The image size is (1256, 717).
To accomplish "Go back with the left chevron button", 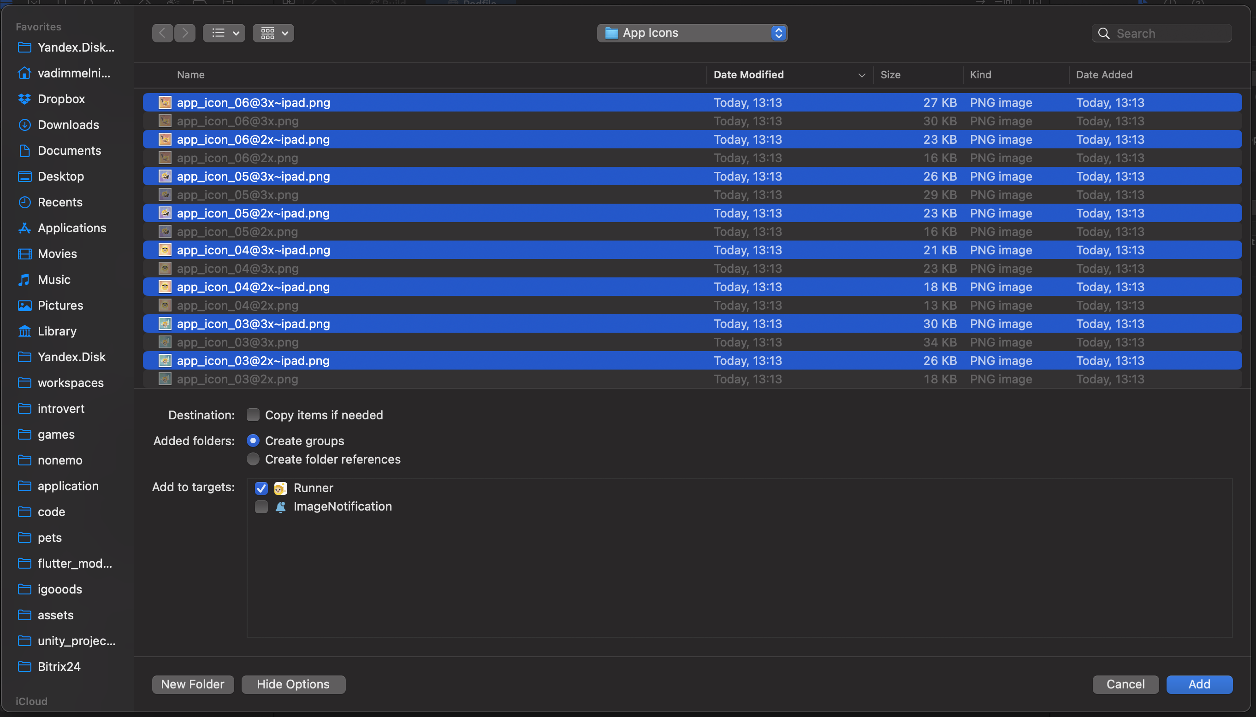I will tap(162, 33).
